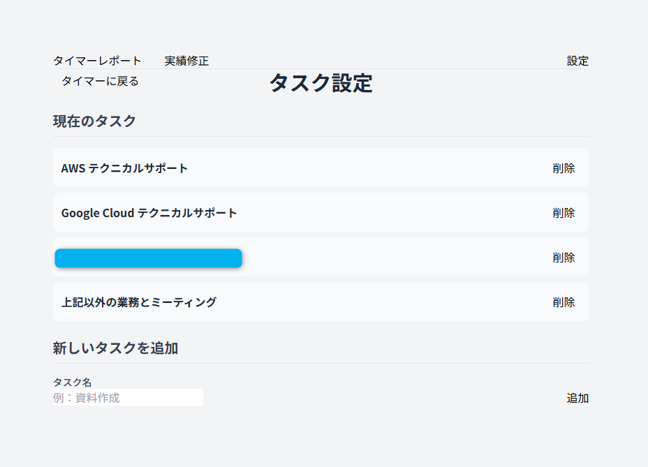This screenshot has height=467, width=648.
Task: Delete the AWS テクニカルサポート task
Action: (x=564, y=168)
